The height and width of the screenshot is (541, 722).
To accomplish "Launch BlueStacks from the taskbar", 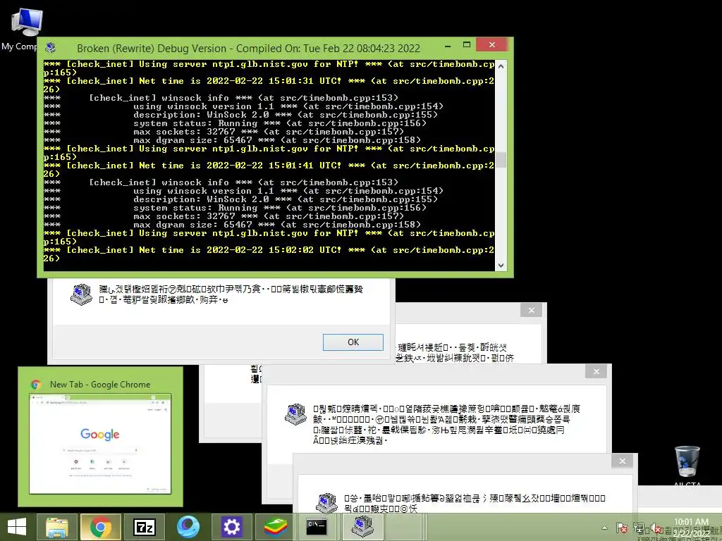I will (x=276, y=527).
